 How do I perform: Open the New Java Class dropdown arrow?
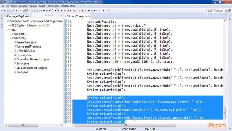click(70, 11)
